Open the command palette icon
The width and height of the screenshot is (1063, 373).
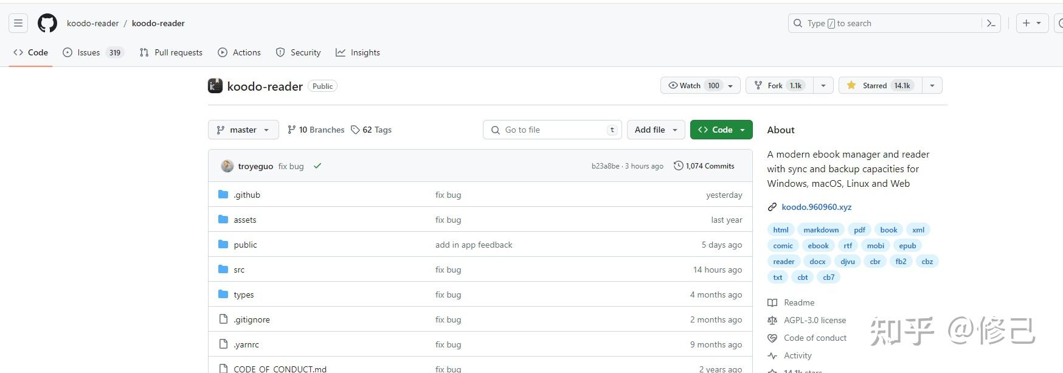coord(991,23)
